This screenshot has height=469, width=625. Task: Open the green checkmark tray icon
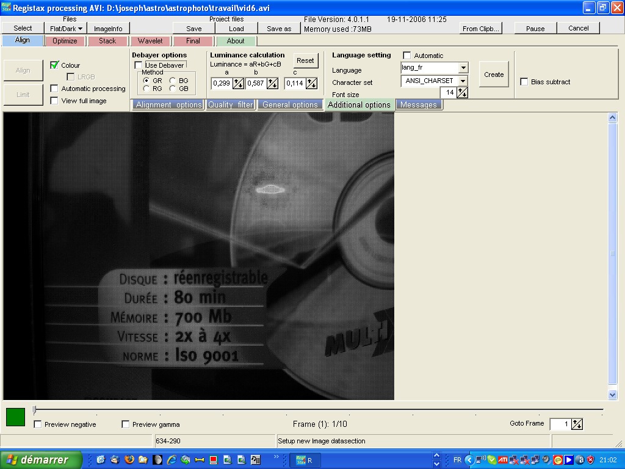[491, 460]
